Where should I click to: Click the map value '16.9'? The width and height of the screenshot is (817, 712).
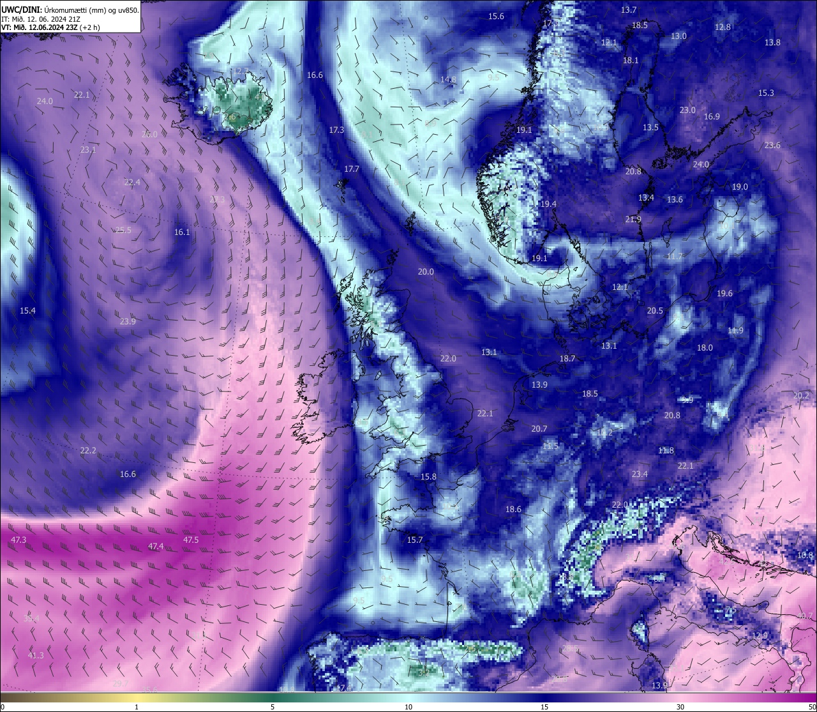(712, 117)
